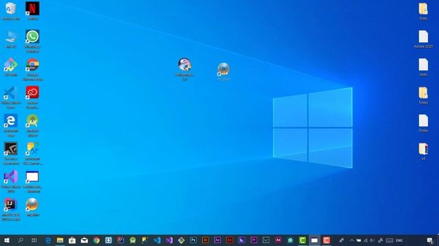Open Photoshop from the taskbar
The width and height of the screenshot is (439, 246).
193,240
